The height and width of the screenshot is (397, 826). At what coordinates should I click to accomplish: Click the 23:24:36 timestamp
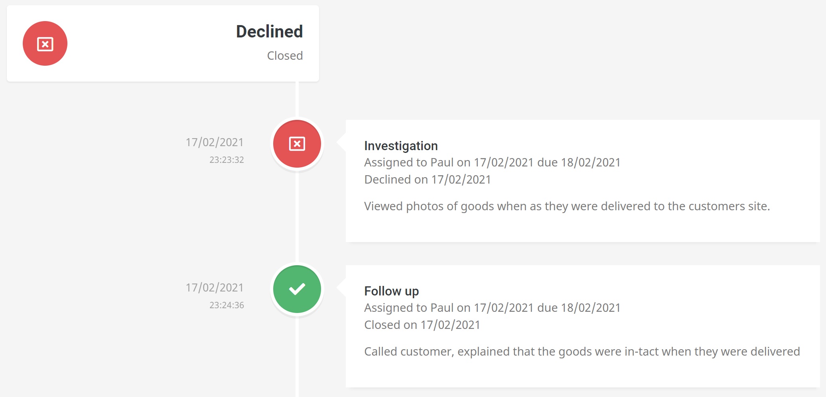tap(227, 305)
